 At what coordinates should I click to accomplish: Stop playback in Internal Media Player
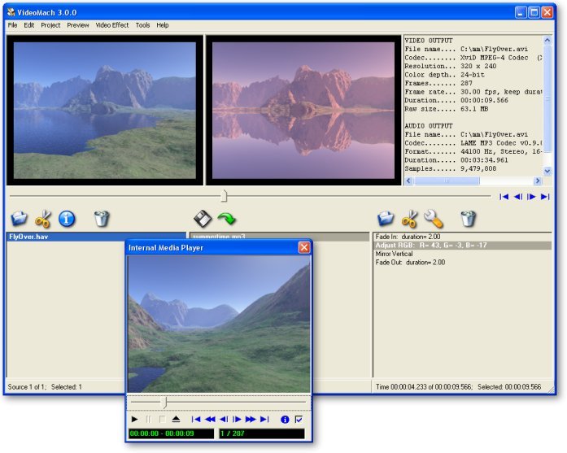163,419
